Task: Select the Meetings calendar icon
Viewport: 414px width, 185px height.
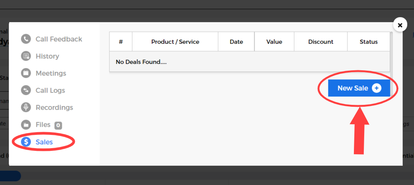Action: pos(26,73)
